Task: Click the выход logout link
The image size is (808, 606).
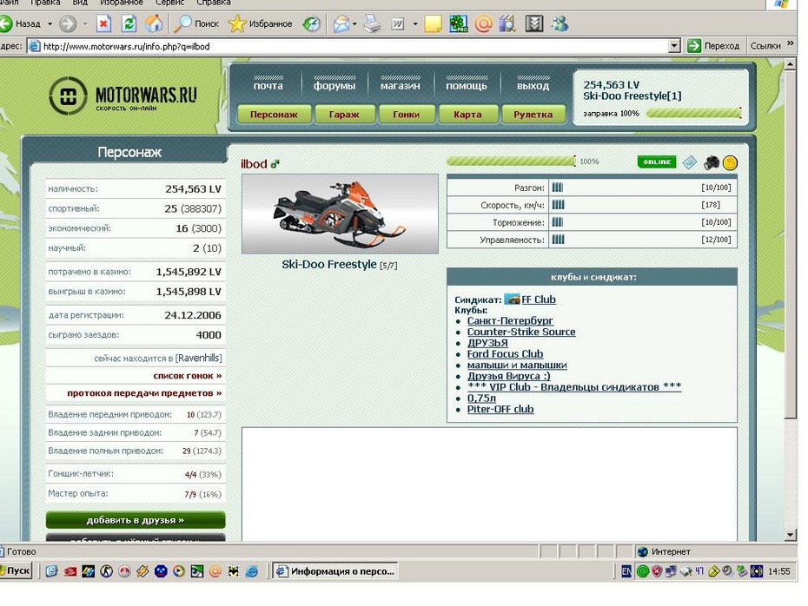Action: point(533,85)
